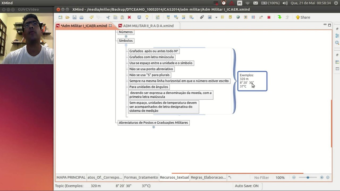The height and width of the screenshot is (191, 340).
Task: Select topic 'Para unidades de ângulos'
Action: [149, 87]
